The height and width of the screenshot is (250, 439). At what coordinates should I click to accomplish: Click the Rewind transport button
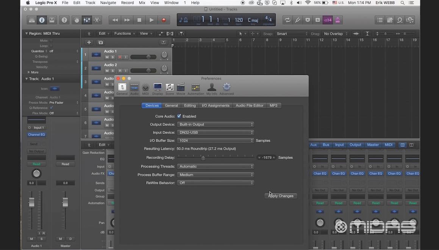(115, 20)
